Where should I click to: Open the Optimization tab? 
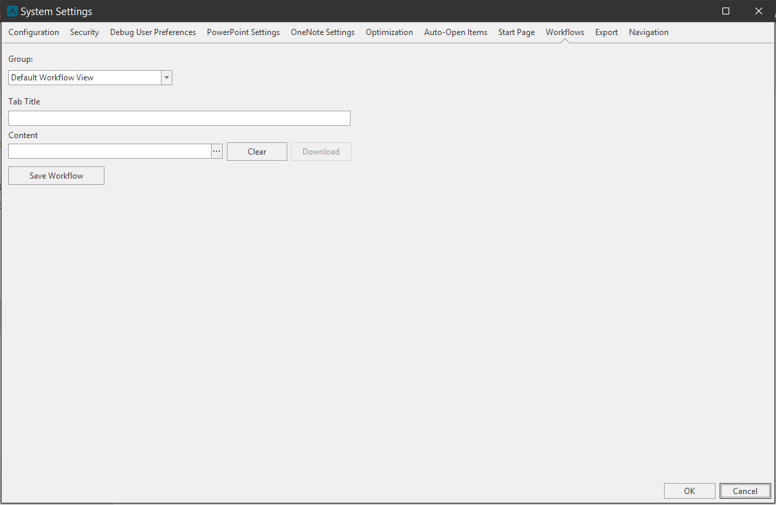pyautogui.click(x=389, y=32)
